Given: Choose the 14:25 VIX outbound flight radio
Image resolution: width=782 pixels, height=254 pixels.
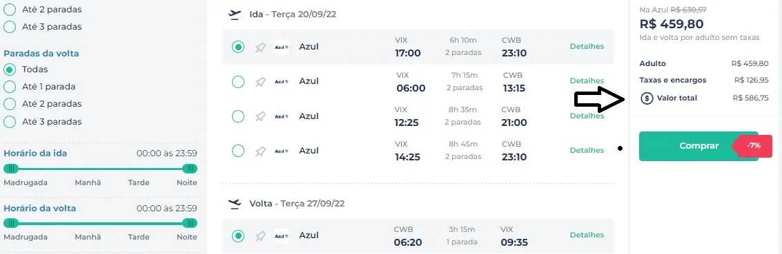Looking at the screenshot, I should [238, 151].
